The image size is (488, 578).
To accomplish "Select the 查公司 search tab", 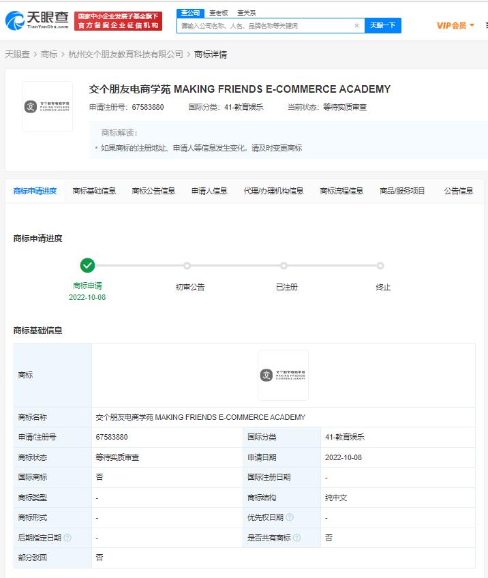I will [190, 13].
